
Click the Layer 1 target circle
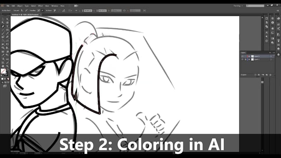point(271,59)
